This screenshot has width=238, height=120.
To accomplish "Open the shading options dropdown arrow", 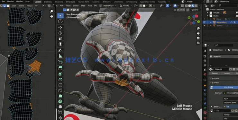I will coord(199,6).
